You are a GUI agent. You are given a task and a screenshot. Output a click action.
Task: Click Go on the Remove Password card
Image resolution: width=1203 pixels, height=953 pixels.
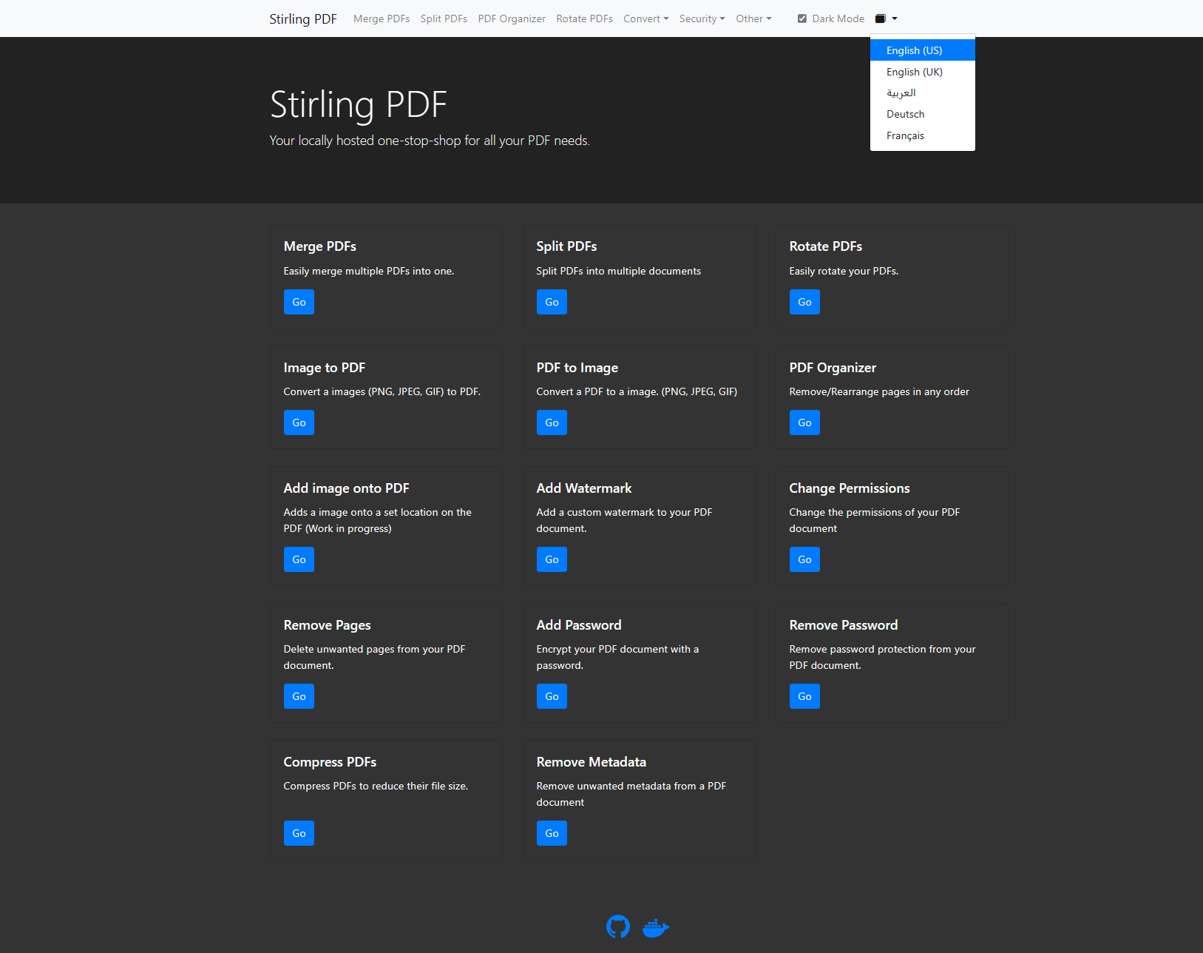(x=804, y=696)
